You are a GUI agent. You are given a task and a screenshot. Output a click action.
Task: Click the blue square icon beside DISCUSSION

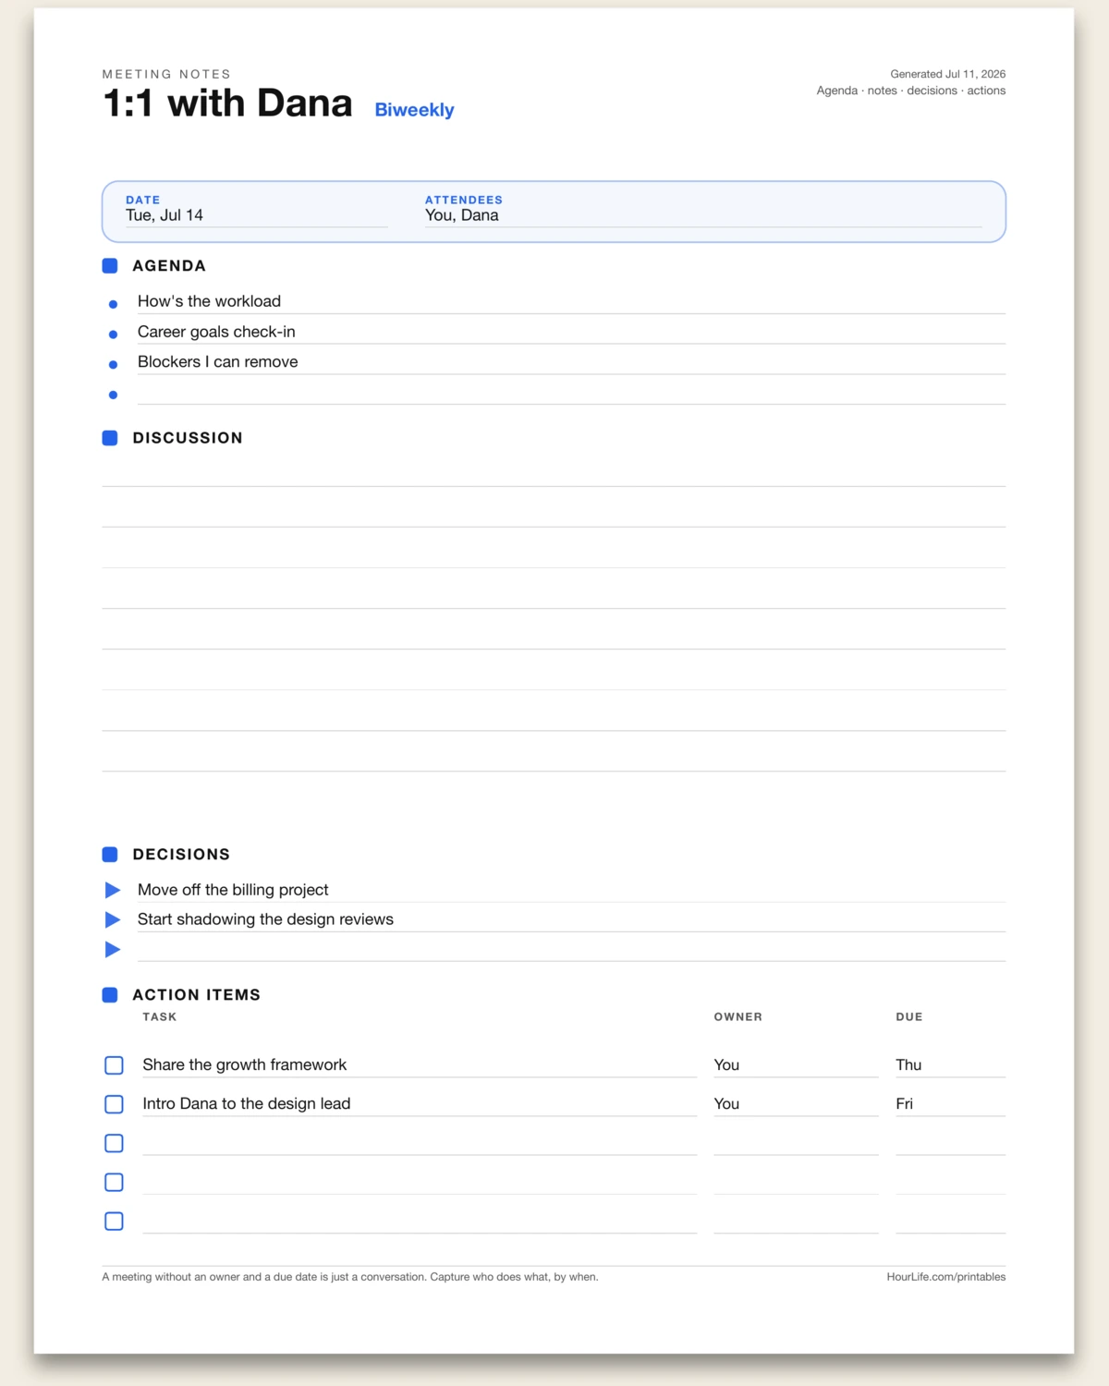coord(110,438)
